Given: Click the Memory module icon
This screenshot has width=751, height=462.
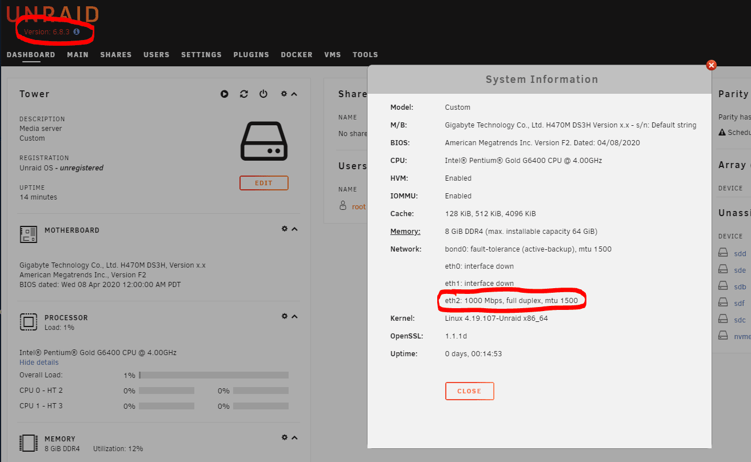Looking at the screenshot, I should pyautogui.click(x=29, y=443).
